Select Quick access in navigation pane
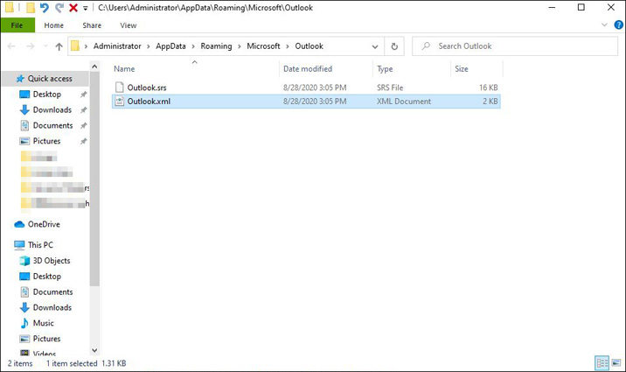This screenshot has height=372, width=626. 45,79
